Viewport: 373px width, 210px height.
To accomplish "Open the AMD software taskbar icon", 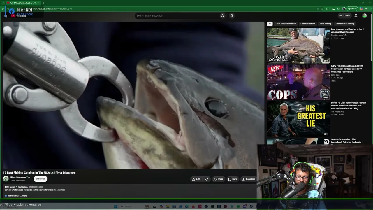I will 200,206.
